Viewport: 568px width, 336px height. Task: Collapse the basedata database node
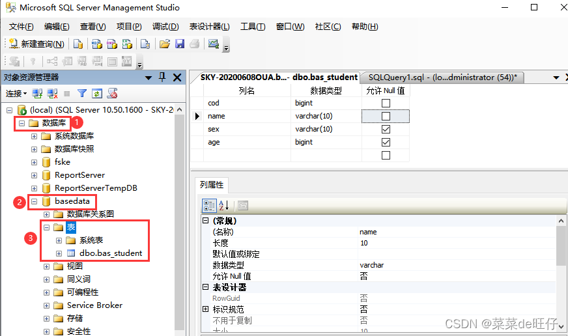point(34,201)
